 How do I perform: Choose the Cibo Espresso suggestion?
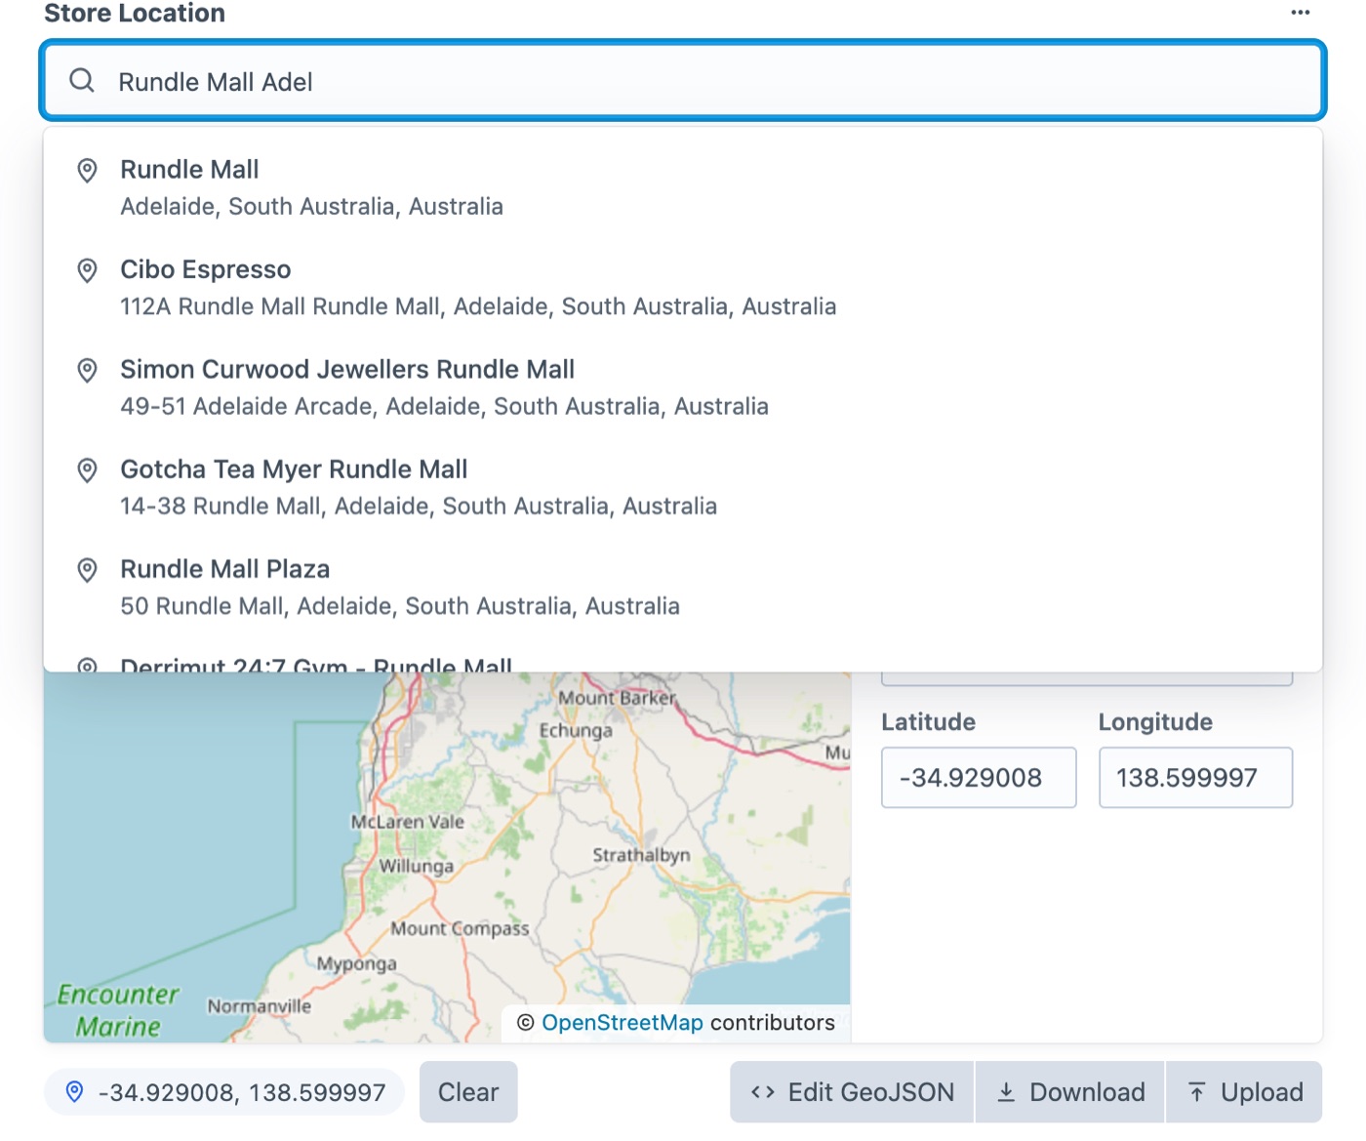tap(683, 287)
